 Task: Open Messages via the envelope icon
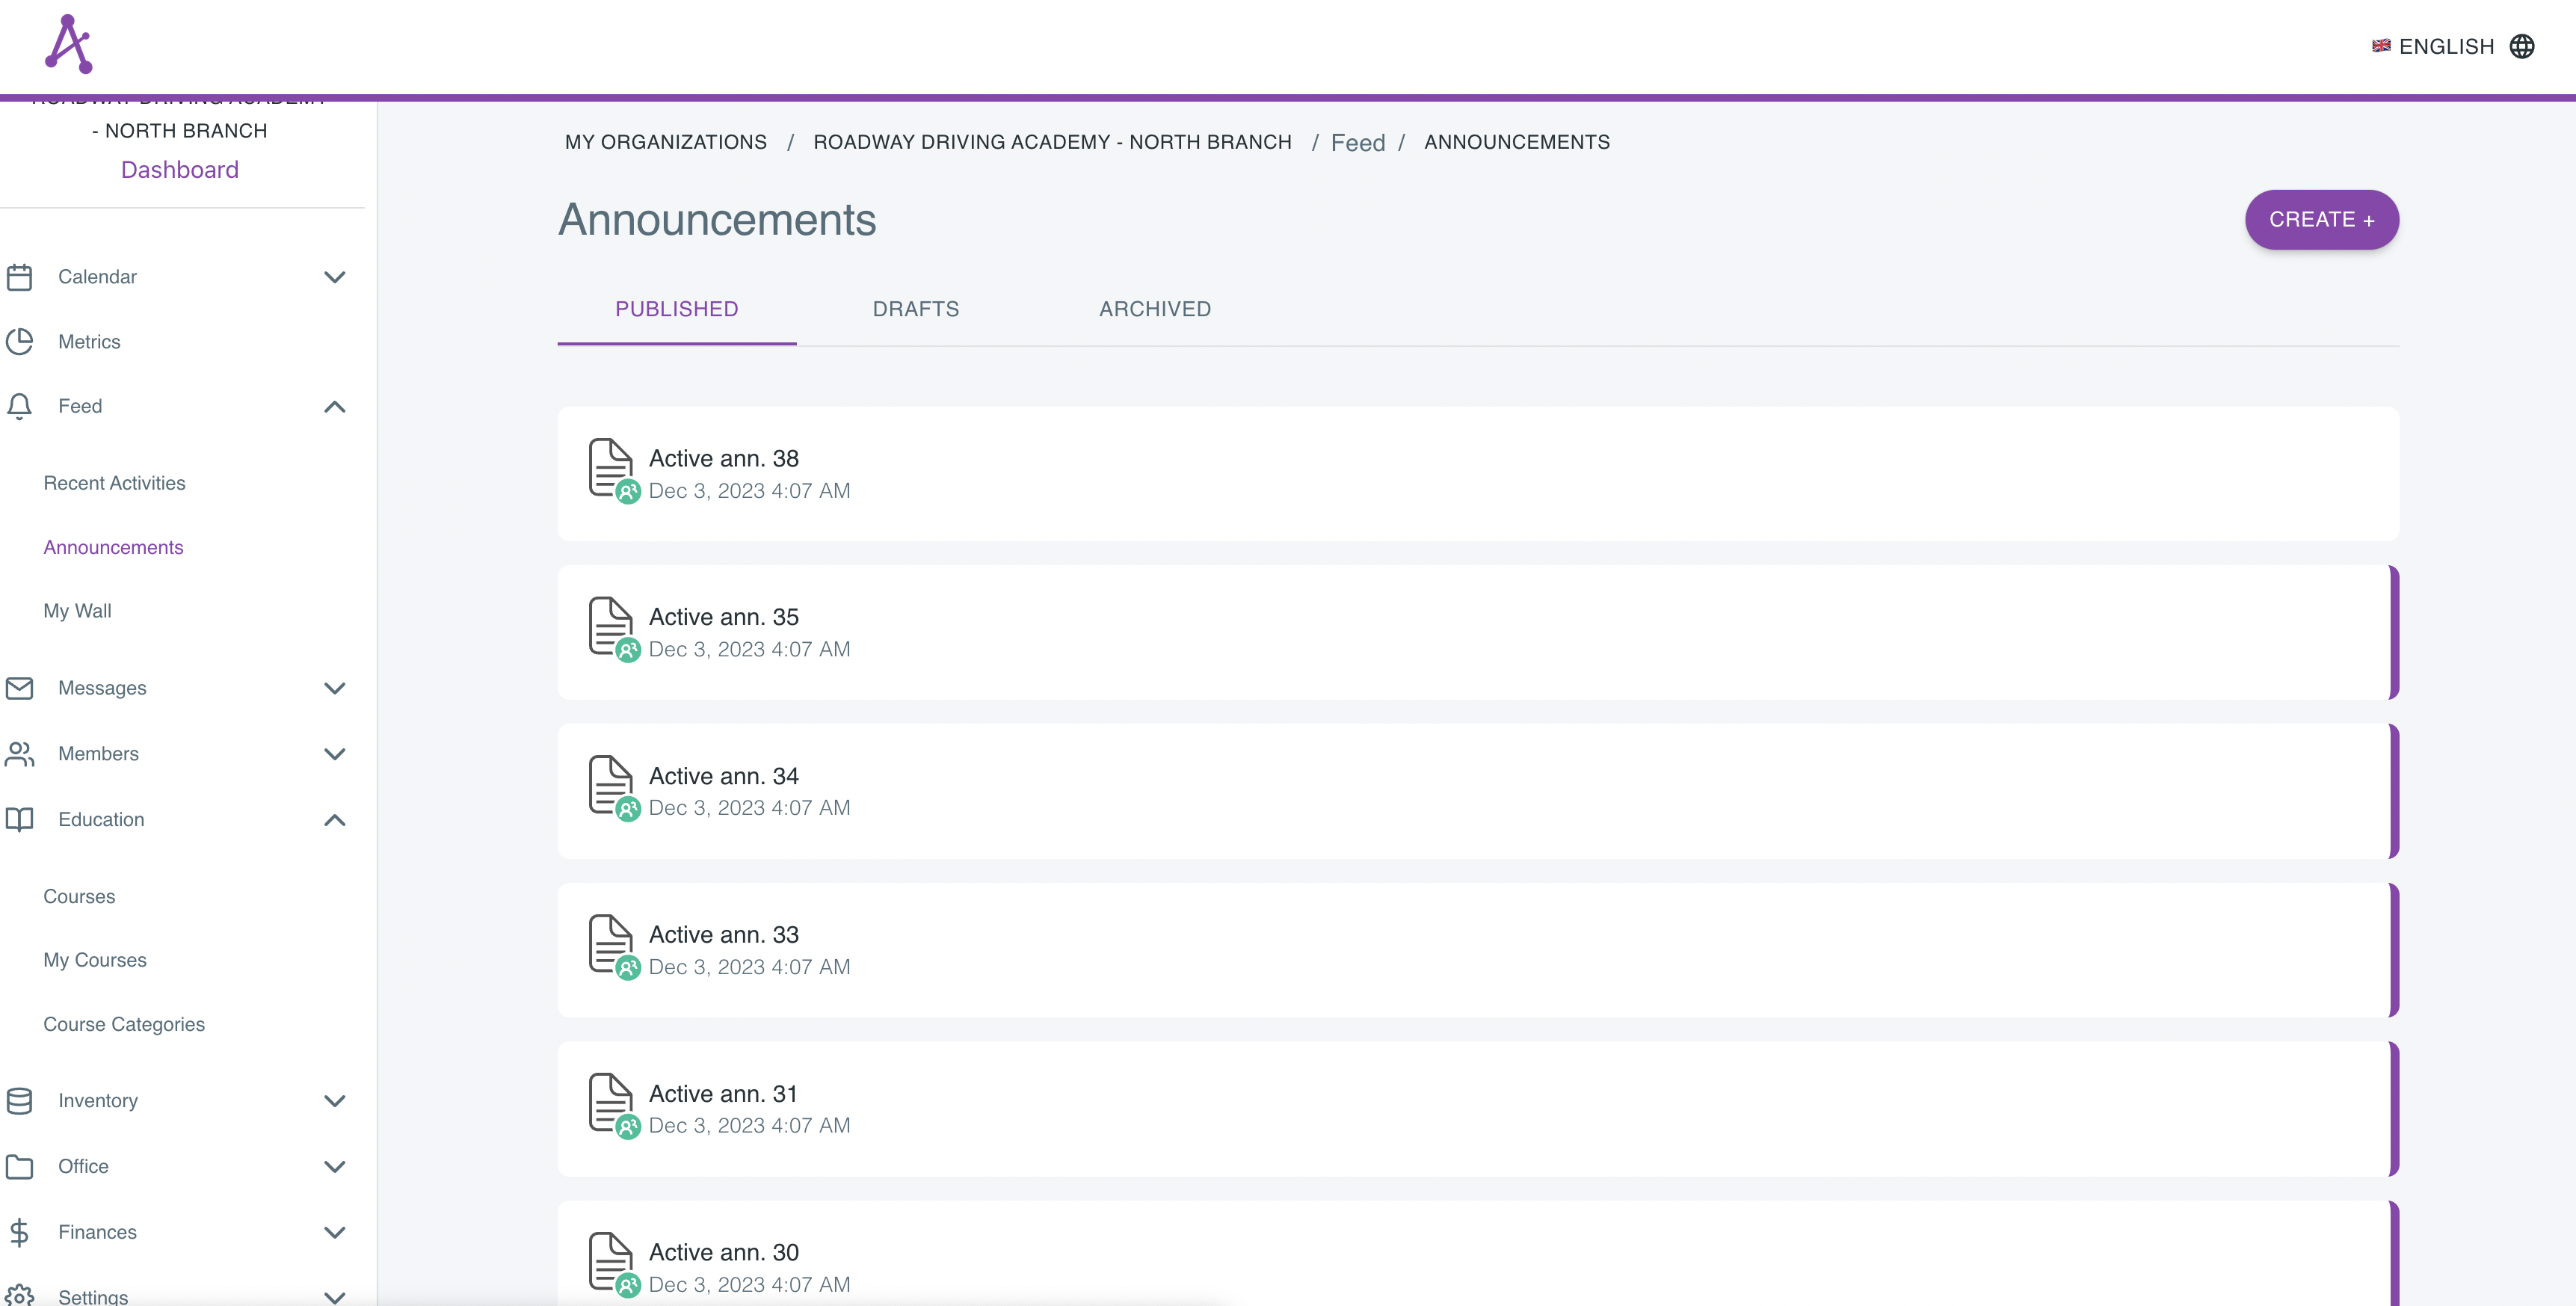(x=20, y=688)
